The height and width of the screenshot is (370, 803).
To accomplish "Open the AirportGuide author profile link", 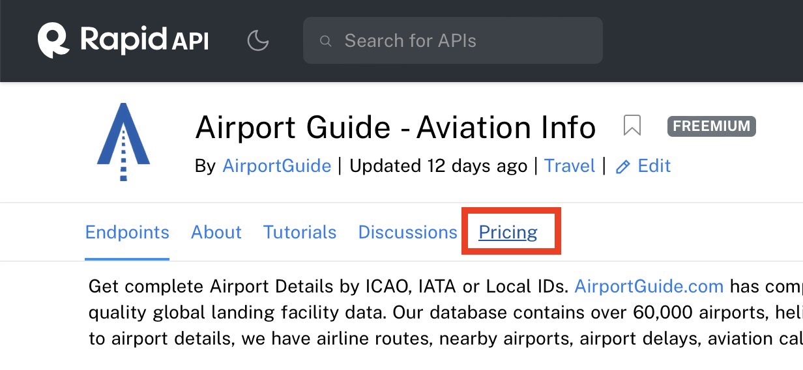I will (276, 166).
